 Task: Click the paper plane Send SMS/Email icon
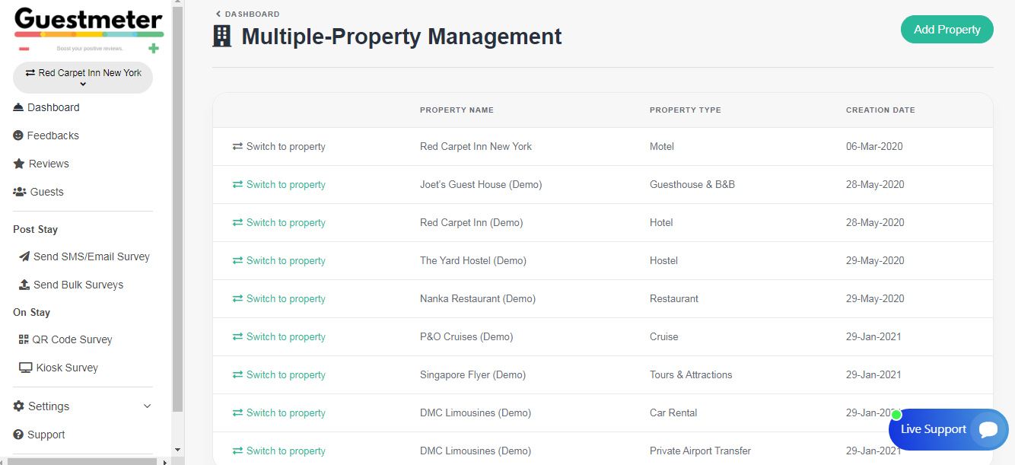pyautogui.click(x=24, y=256)
